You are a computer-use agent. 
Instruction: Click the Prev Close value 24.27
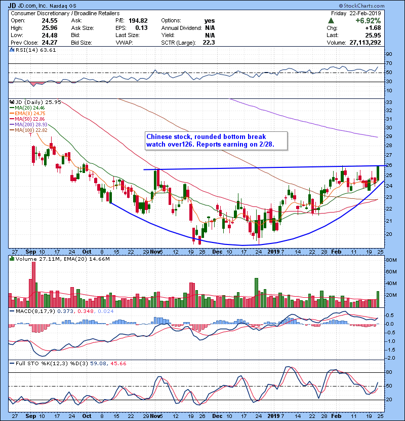[50, 43]
